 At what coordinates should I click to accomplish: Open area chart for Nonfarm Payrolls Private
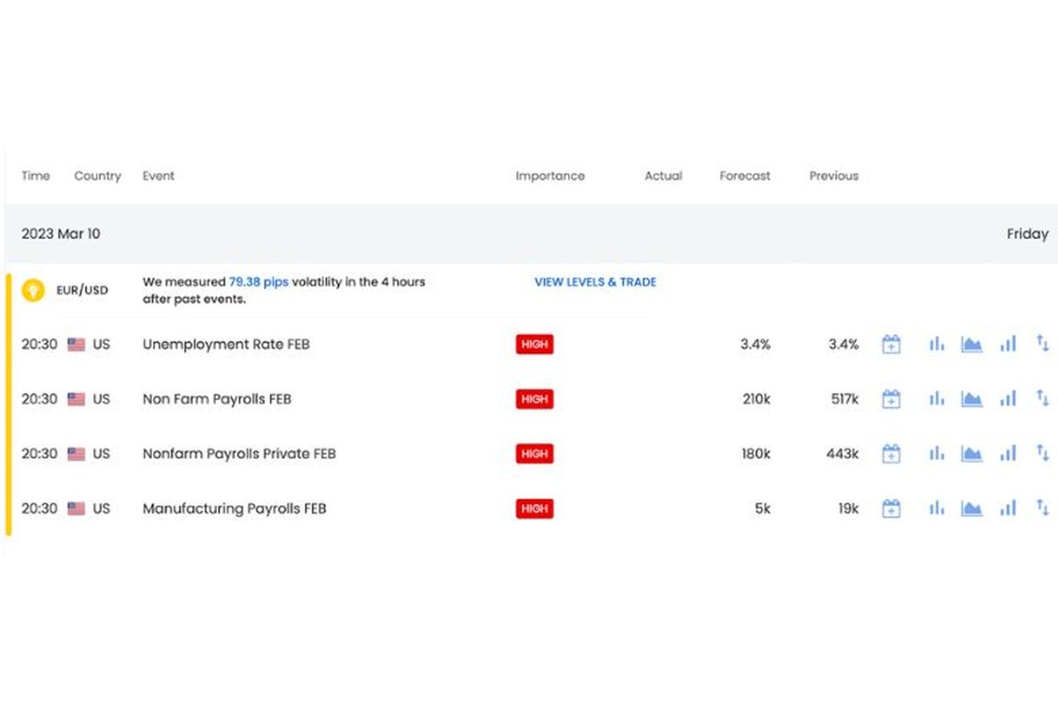972,454
